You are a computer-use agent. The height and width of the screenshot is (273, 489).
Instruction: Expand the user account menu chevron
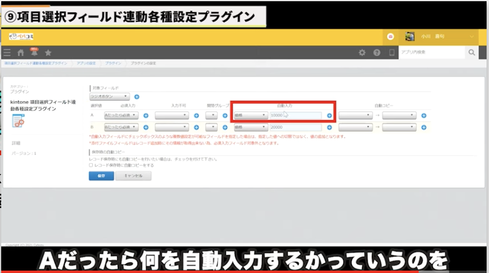(473, 37)
